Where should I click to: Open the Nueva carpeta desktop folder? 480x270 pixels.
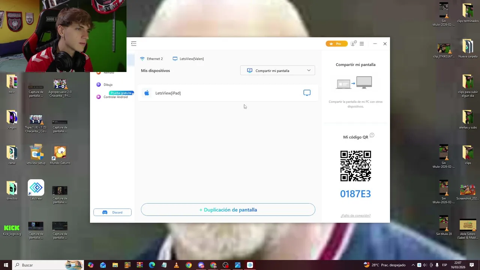click(x=468, y=49)
